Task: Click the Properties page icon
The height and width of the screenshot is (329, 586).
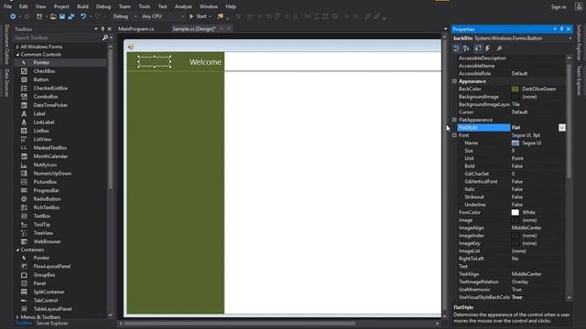Action: pos(478,48)
